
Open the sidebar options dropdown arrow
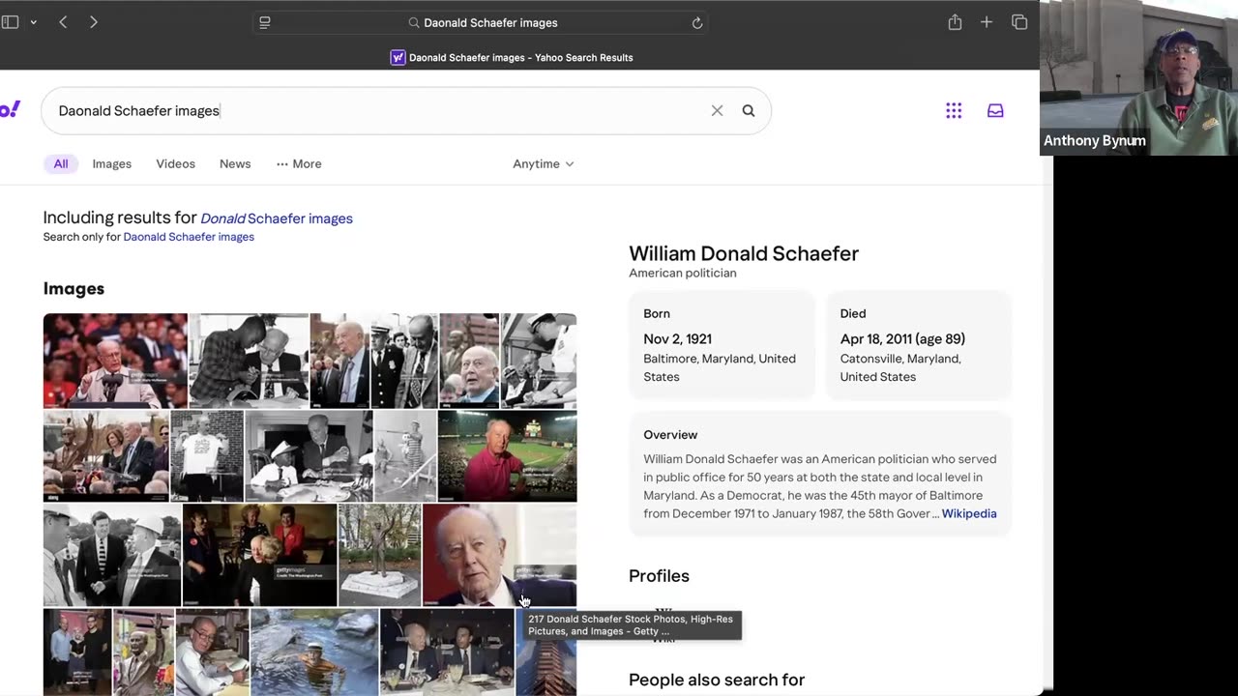coord(34,22)
